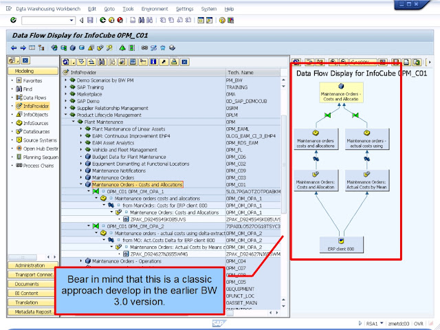Collapse the Product Lifecycle Management node
The image size is (440, 330).
click(66, 115)
